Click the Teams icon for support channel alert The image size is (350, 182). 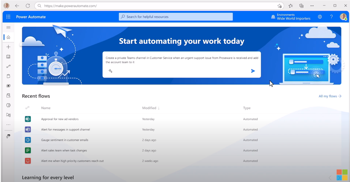(x=28, y=130)
